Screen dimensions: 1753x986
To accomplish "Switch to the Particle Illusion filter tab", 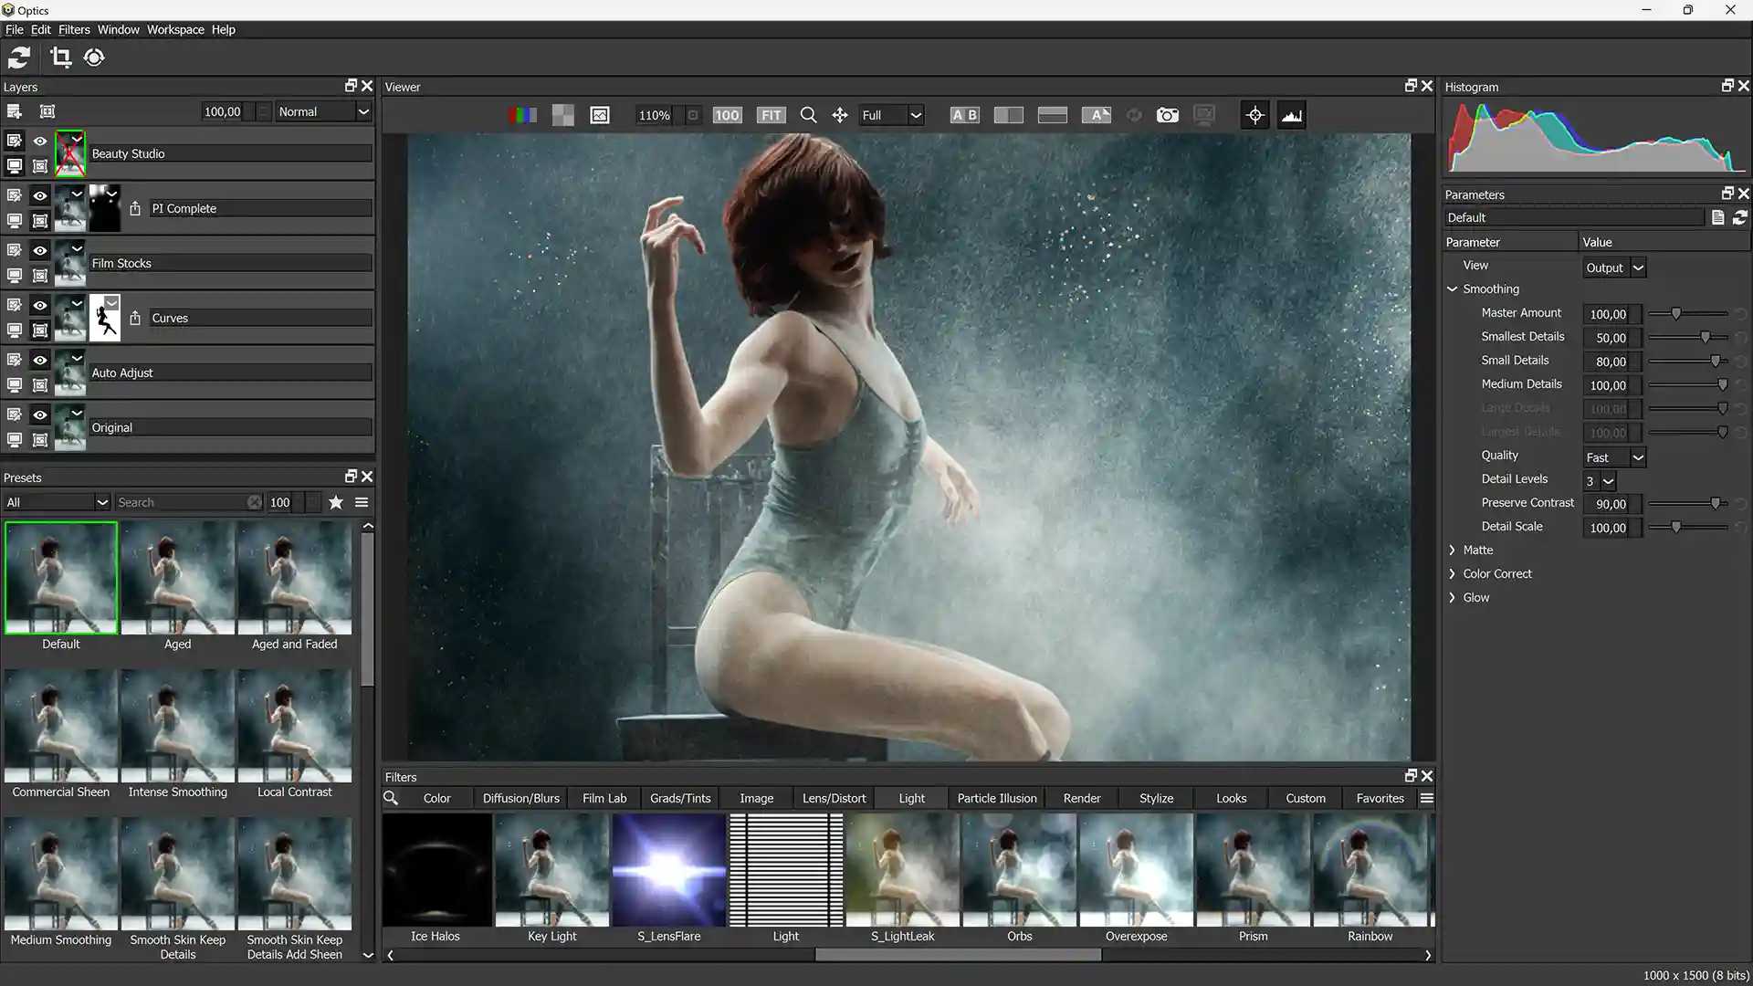I will (x=996, y=797).
